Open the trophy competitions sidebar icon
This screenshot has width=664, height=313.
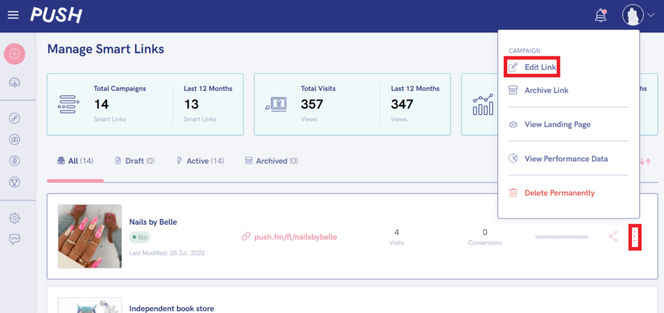(x=14, y=182)
